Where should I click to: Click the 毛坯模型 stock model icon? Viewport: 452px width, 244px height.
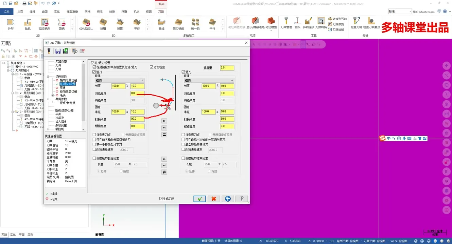point(271,20)
